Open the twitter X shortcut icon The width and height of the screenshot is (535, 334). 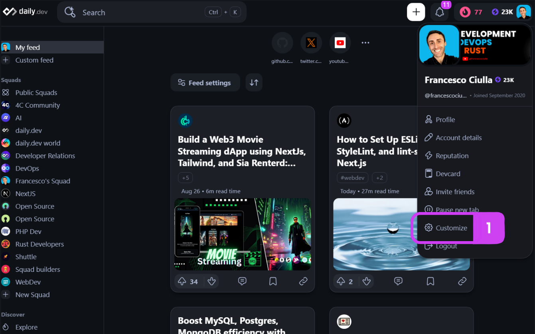(x=311, y=43)
